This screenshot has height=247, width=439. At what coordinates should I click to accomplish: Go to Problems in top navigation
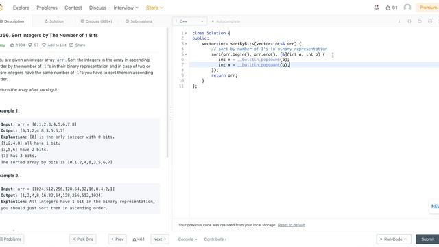(x=47, y=8)
